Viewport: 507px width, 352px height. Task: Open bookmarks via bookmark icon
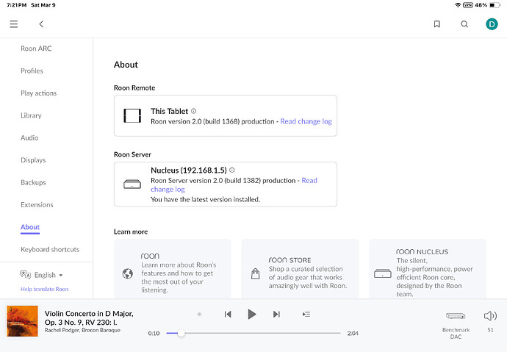pyautogui.click(x=437, y=24)
